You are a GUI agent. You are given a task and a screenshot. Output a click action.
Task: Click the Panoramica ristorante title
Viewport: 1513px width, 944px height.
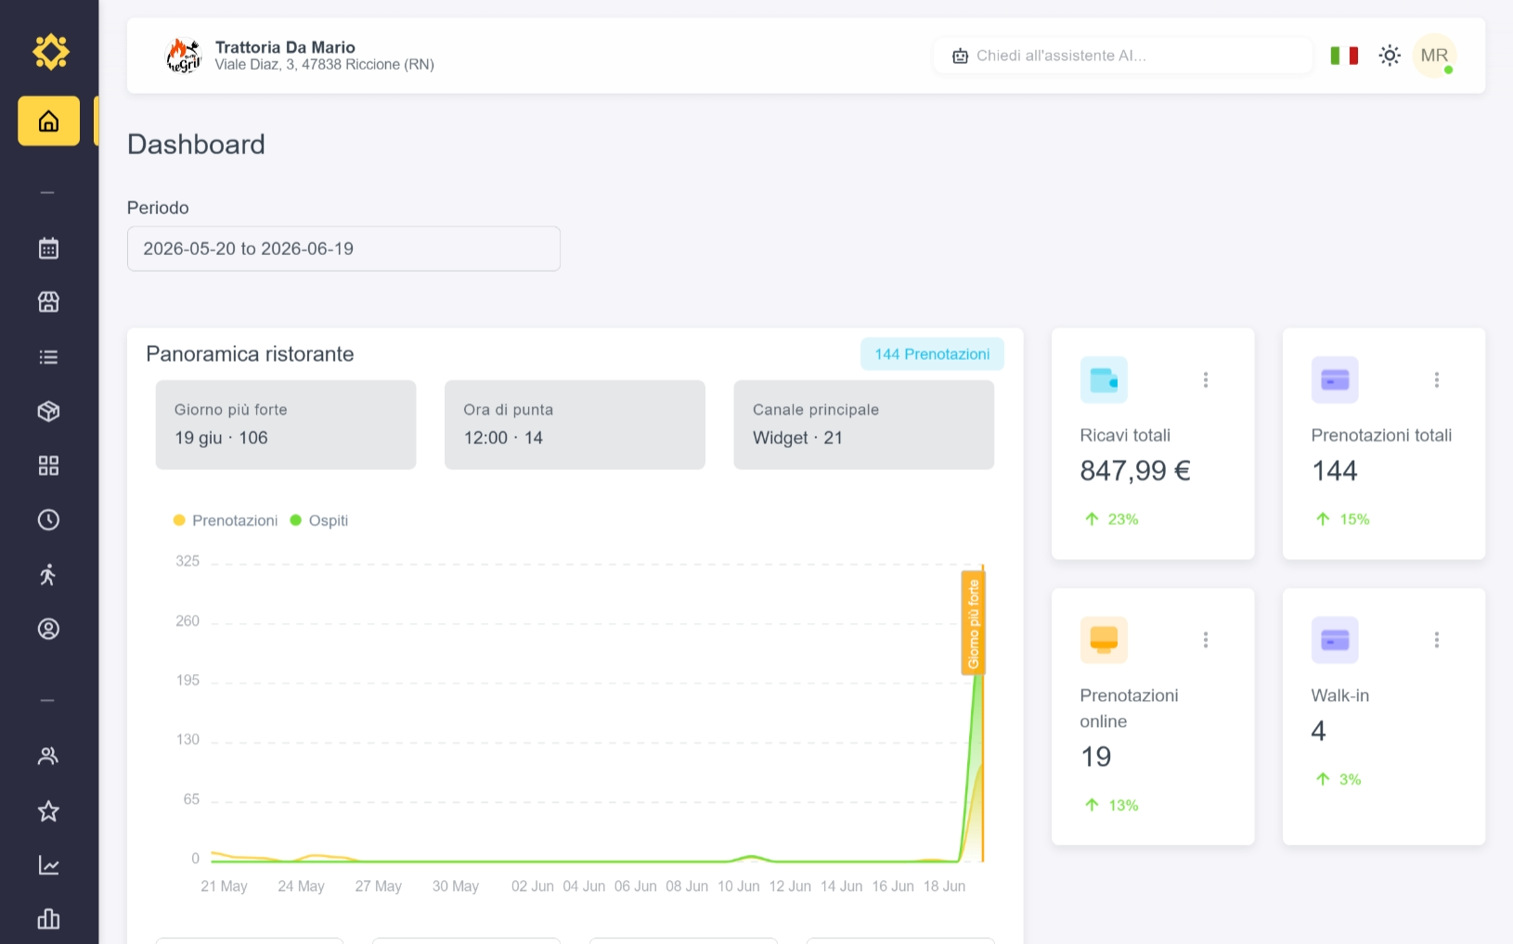pos(250,354)
